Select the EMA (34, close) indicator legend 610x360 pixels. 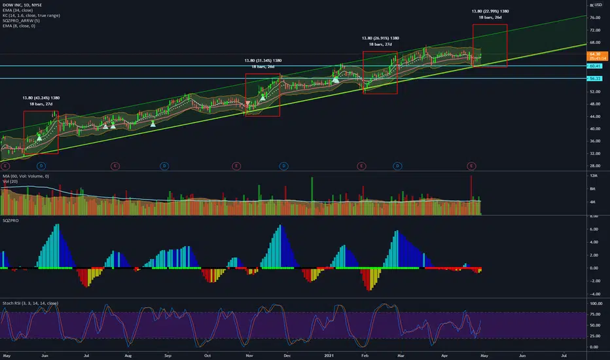click(18, 10)
